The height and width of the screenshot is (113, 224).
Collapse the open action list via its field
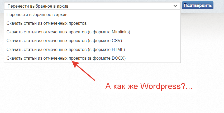click(x=92, y=6)
